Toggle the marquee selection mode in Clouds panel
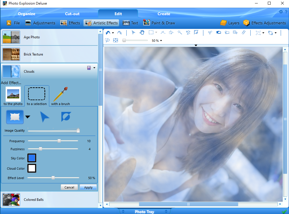The image size is (289, 214). (15, 117)
